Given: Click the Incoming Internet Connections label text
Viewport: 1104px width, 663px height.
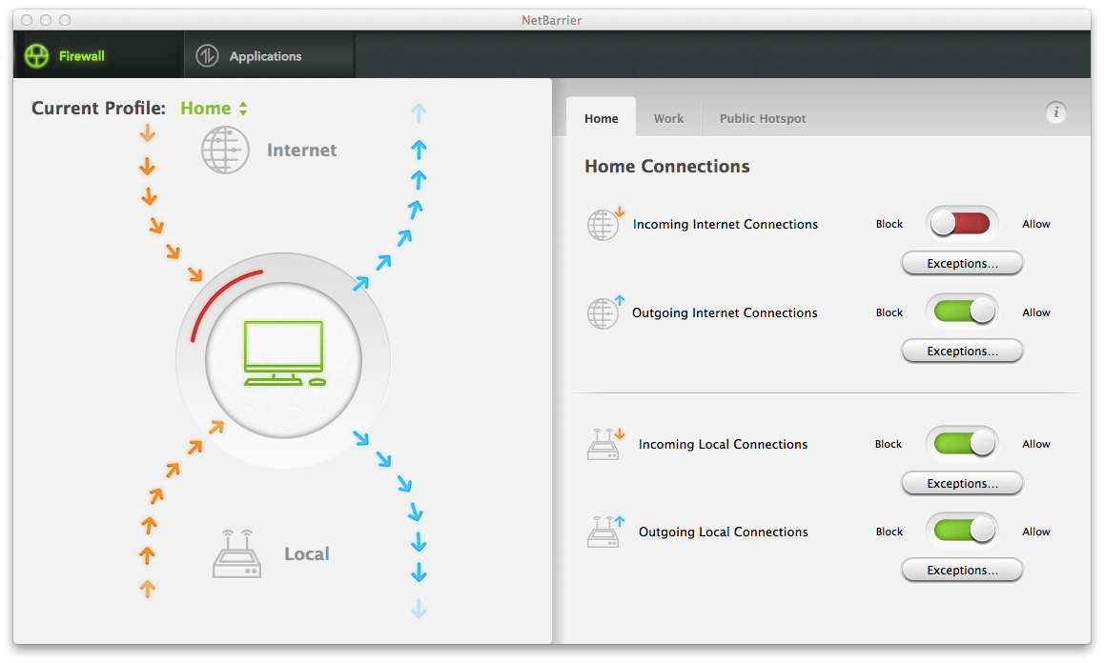Looking at the screenshot, I should coord(726,224).
